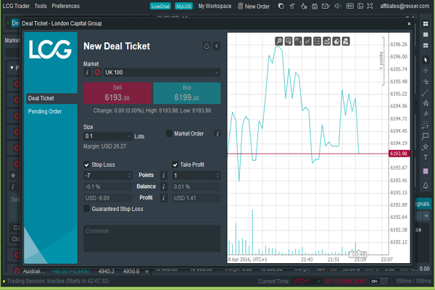Click the red 6193.98 price marker on chart
435x290 pixels.
click(x=399, y=154)
